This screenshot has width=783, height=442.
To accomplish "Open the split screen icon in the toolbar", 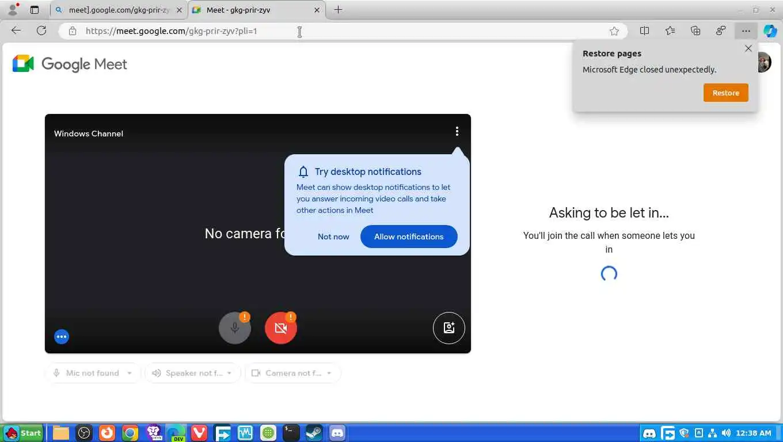I will [645, 31].
